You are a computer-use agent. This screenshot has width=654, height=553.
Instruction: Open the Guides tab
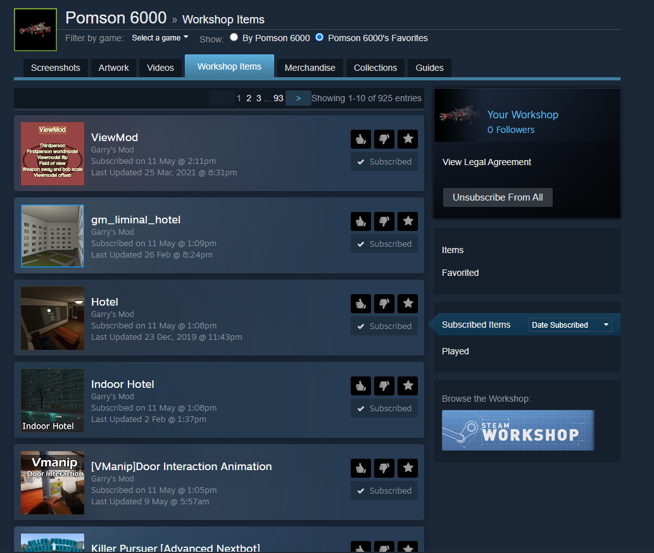coord(430,68)
